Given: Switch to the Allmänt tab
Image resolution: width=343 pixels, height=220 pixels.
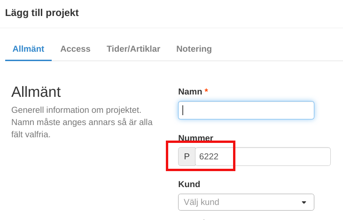Looking at the screenshot, I should [x=28, y=49].
